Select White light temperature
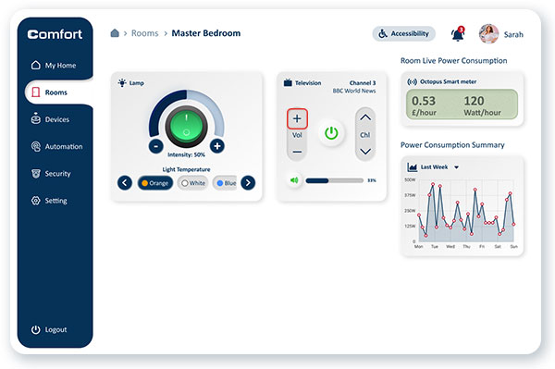555x369 pixels. click(x=193, y=183)
